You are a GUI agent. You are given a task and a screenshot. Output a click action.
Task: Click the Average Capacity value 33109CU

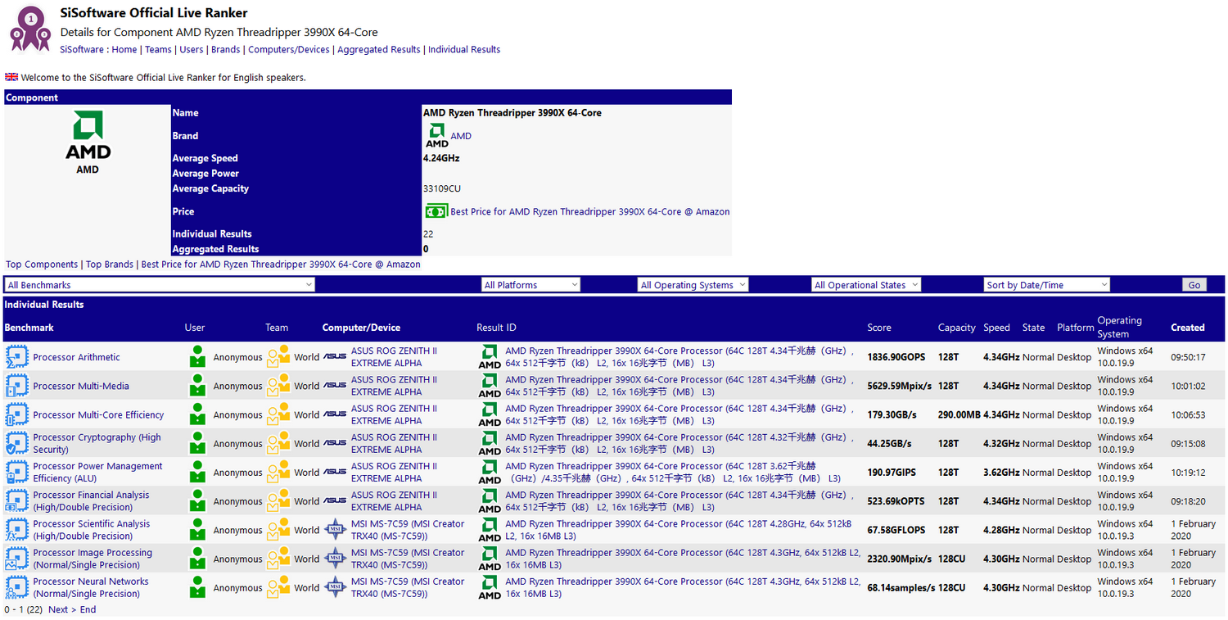coord(441,188)
